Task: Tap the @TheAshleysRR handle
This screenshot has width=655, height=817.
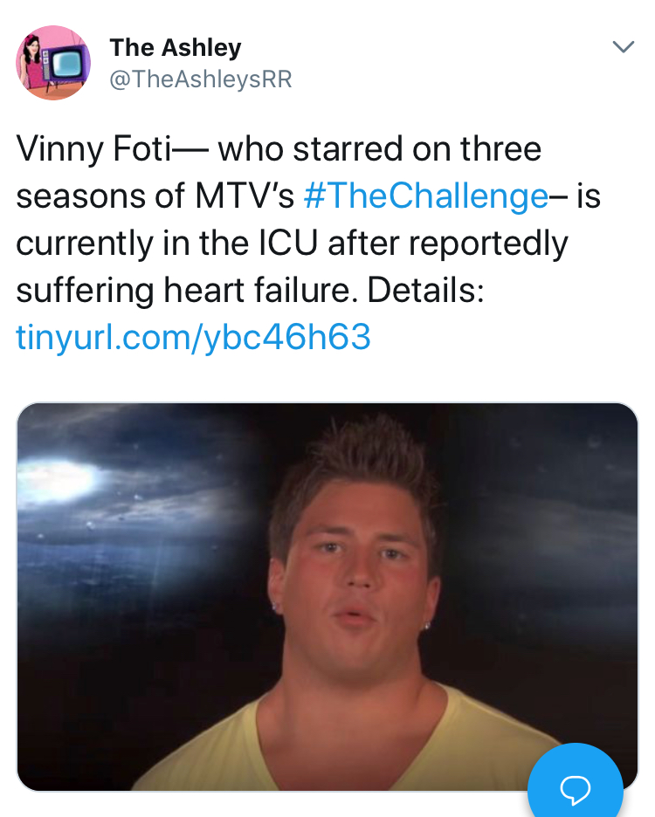Action: tap(201, 79)
